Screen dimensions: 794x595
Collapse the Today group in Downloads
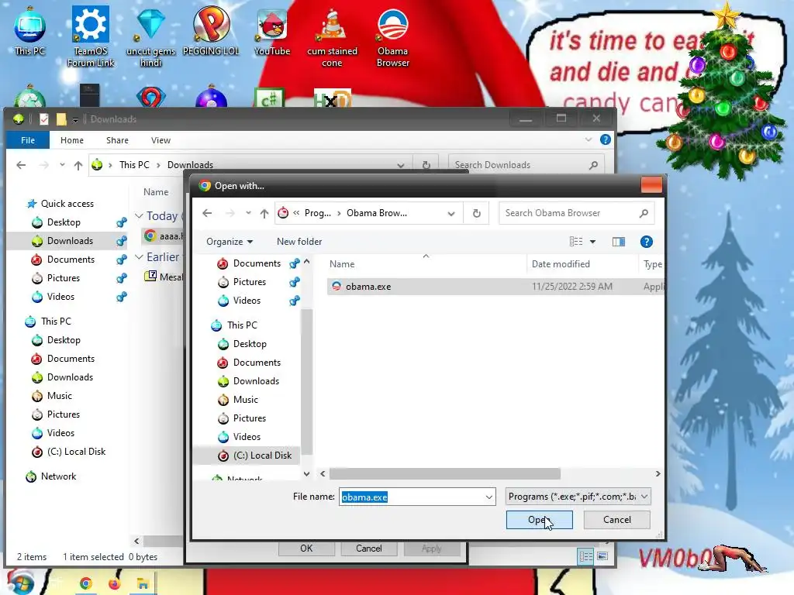(138, 216)
